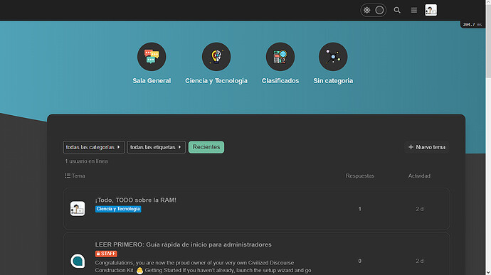
Task: Click the Sin categoría network icon
Action: [333, 57]
